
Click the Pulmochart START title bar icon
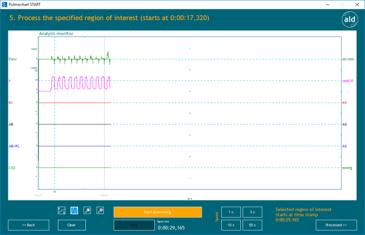[4, 3]
